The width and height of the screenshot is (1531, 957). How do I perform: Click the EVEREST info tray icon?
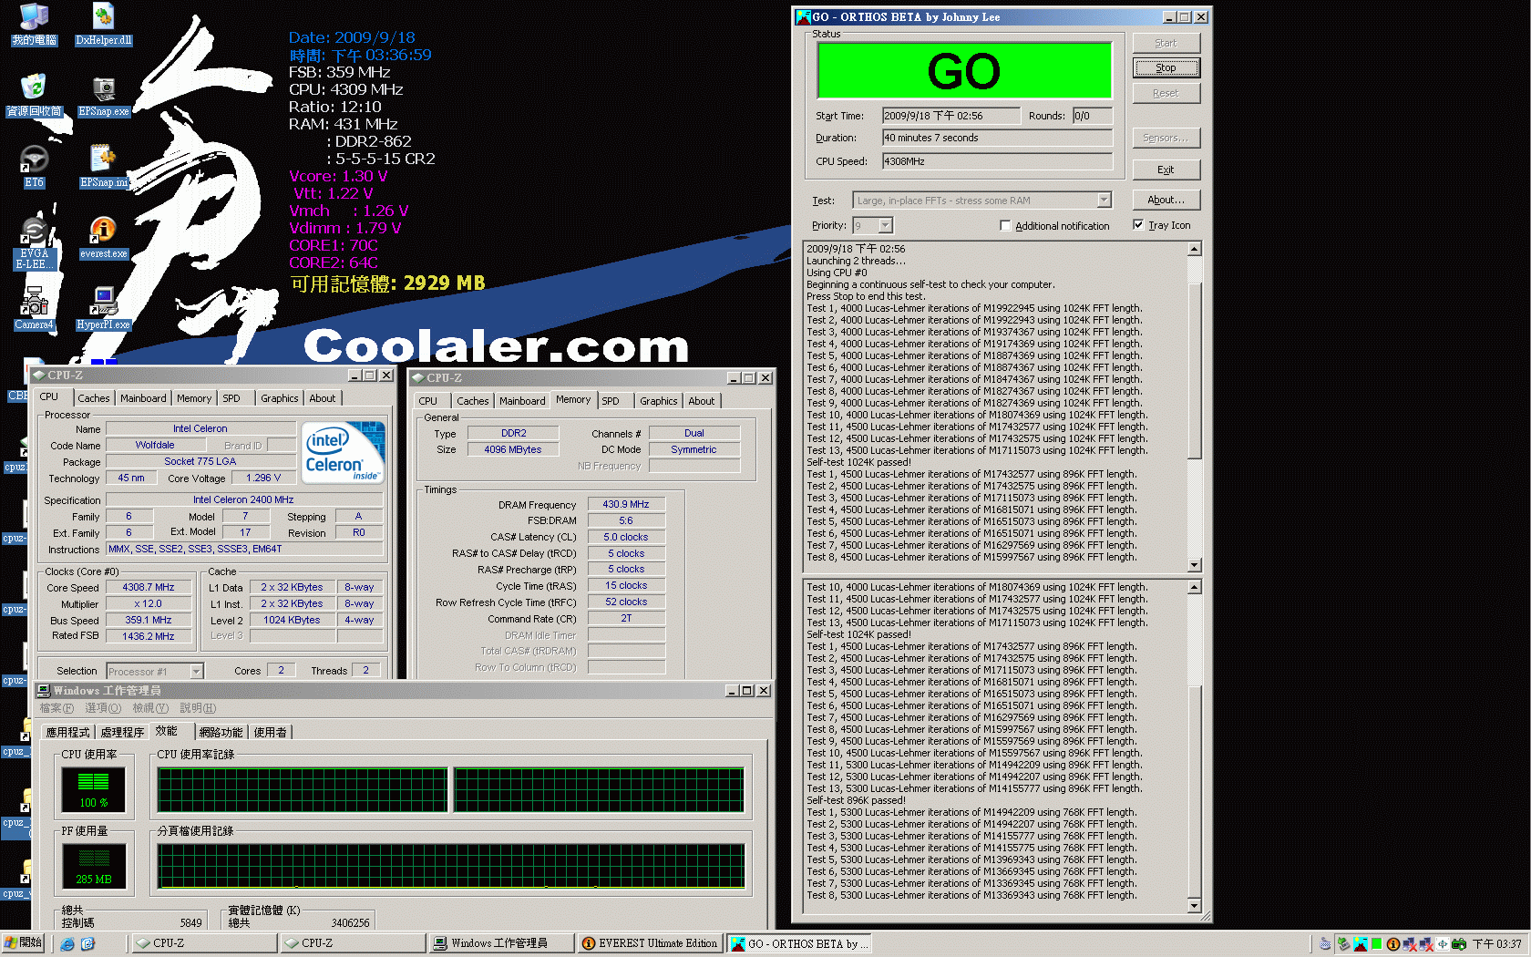[1392, 944]
